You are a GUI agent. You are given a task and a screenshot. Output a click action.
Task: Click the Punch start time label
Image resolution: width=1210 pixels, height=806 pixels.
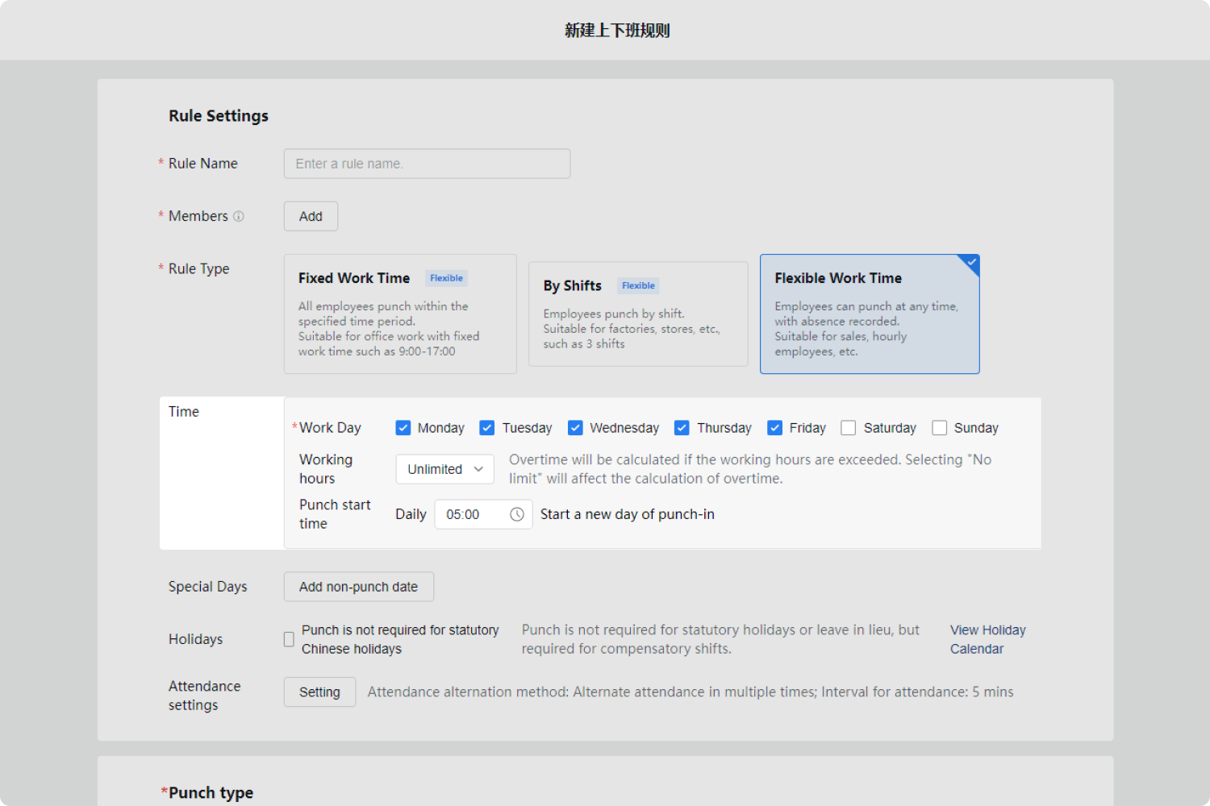pos(335,514)
